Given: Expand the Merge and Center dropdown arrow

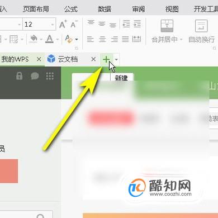Looking at the screenshot, I should point(181,40).
